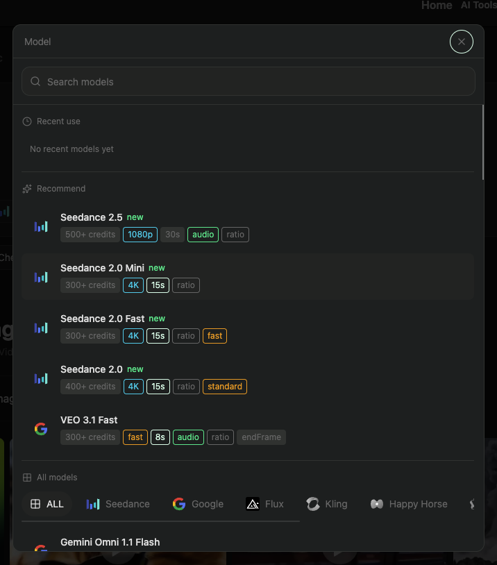Click the 15s tag on Seedance 2.0 Mini
This screenshot has width=497, height=565.
[x=158, y=285]
